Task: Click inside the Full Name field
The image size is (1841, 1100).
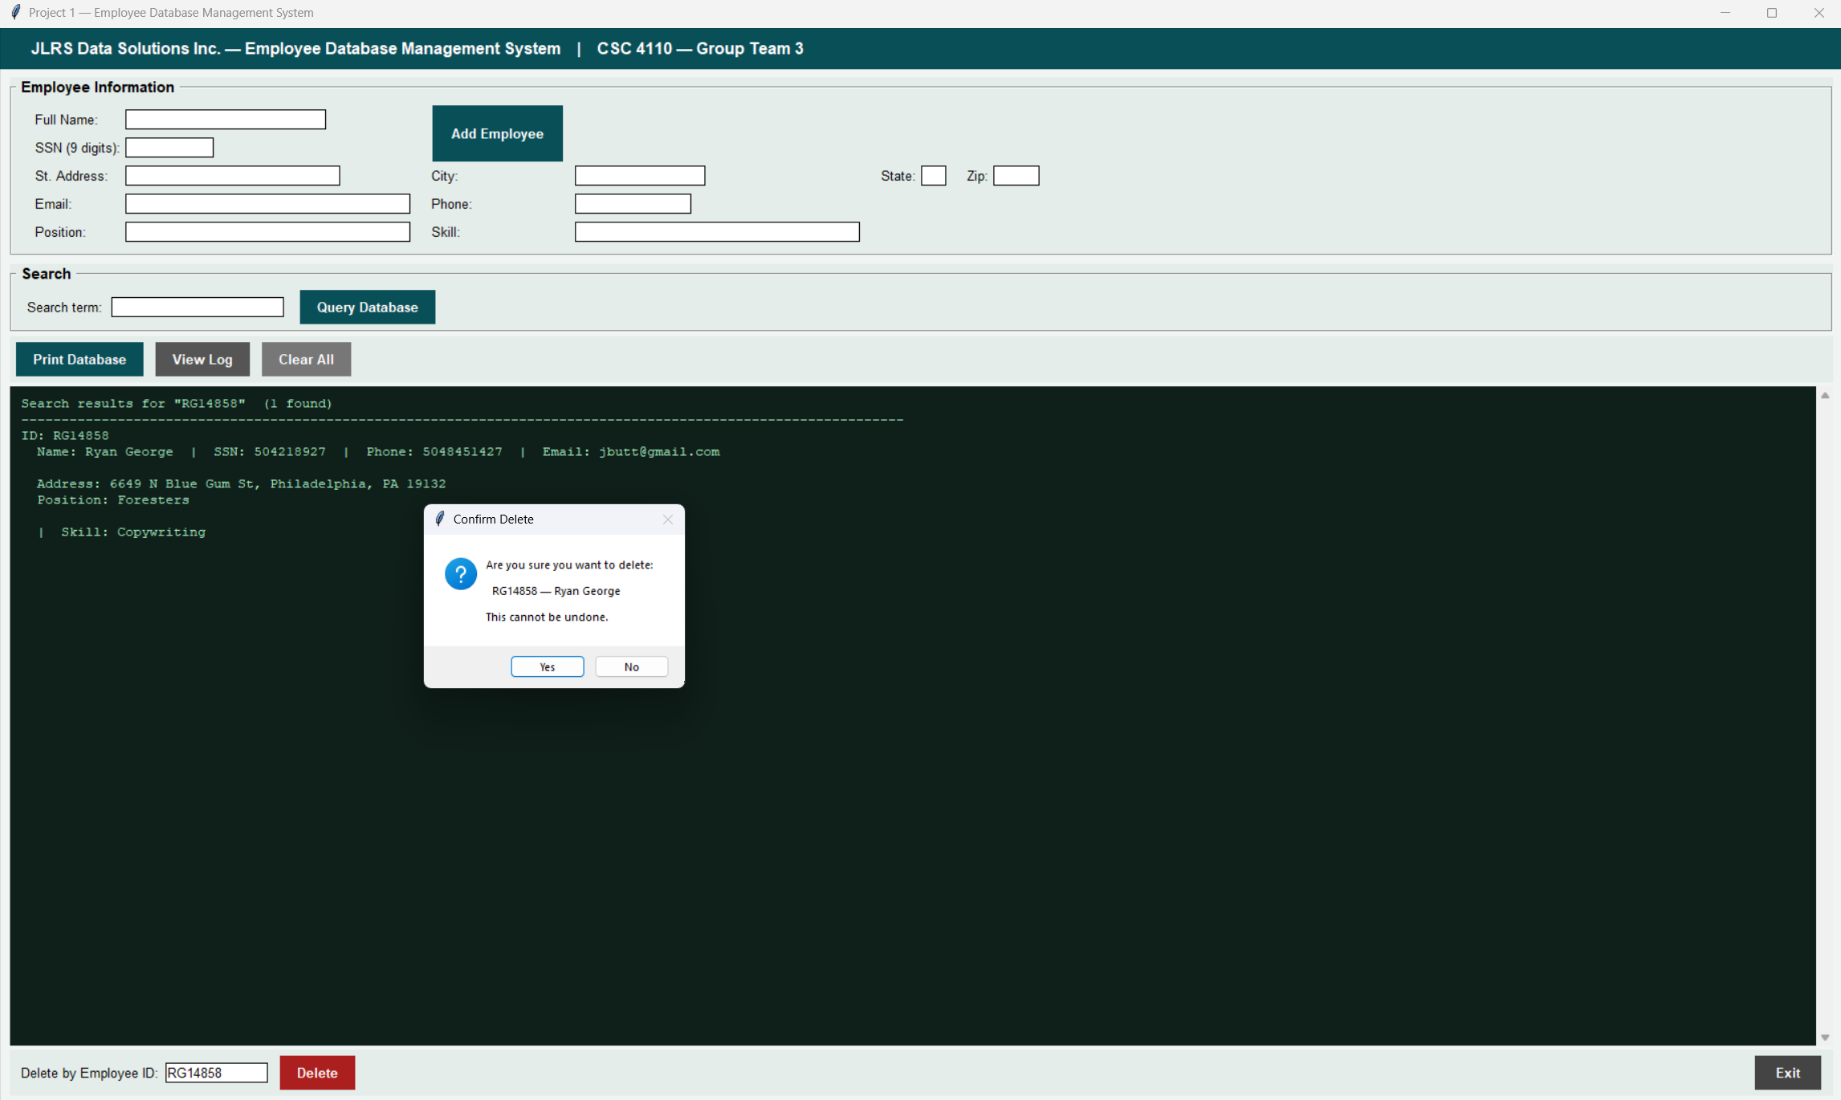Action: click(225, 119)
